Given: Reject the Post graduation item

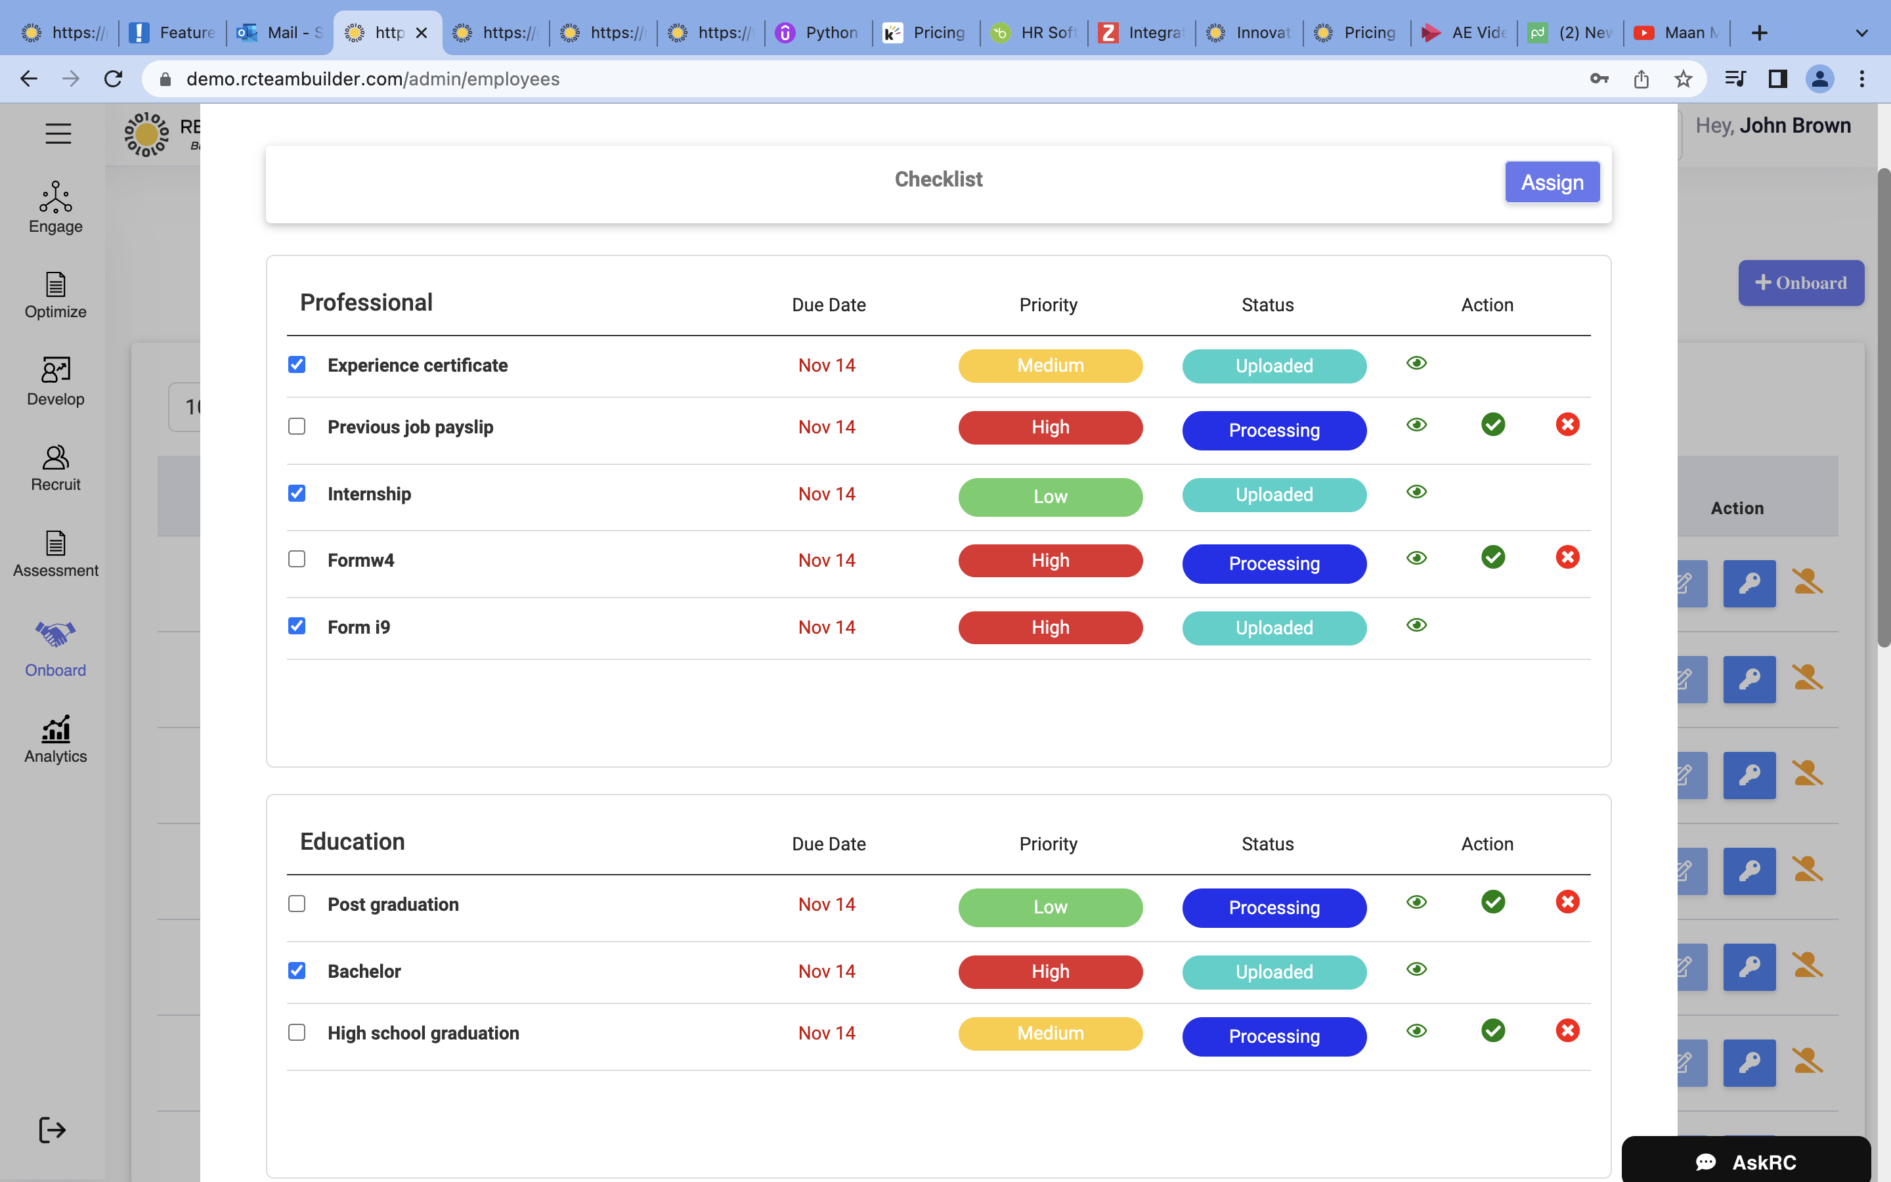Looking at the screenshot, I should click(x=1567, y=902).
